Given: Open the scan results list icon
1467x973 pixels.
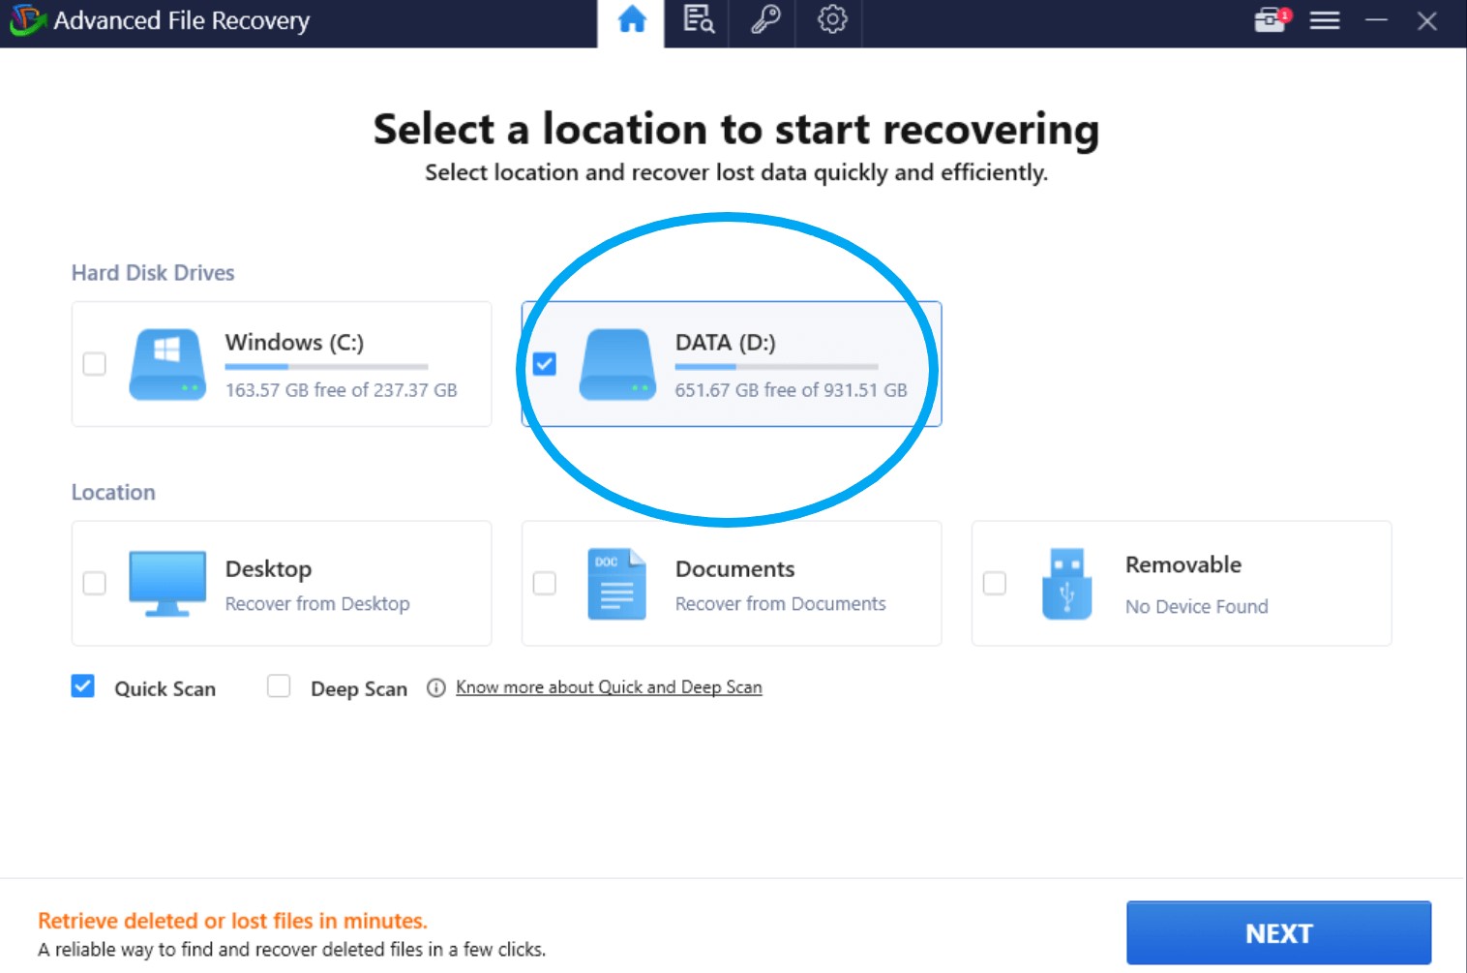Looking at the screenshot, I should [x=698, y=20].
